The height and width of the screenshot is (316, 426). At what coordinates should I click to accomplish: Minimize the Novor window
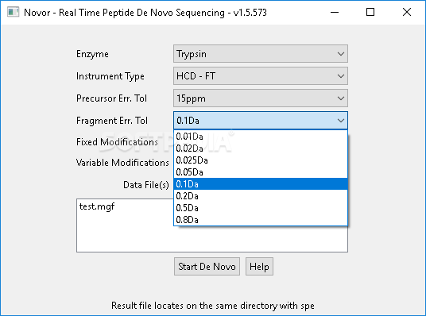pyautogui.click(x=335, y=12)
